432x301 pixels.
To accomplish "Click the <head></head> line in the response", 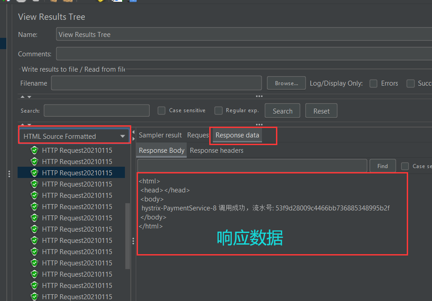I will tap(165, 190).
